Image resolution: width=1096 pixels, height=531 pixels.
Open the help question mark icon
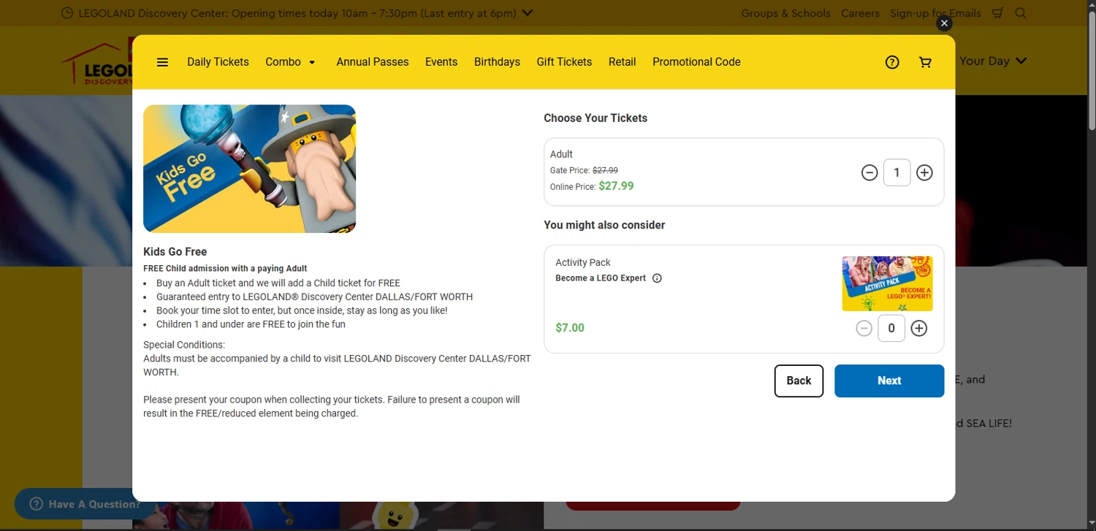891,62
